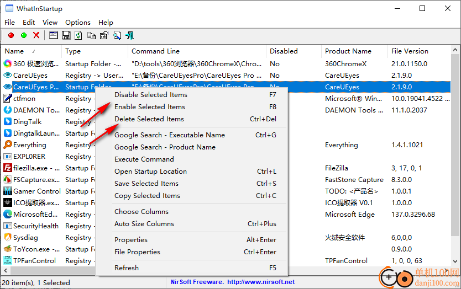Image resolution: width=461 pixels, height=289 pixels.
Task: Click the FSCapture row icon
Action: 8,180
